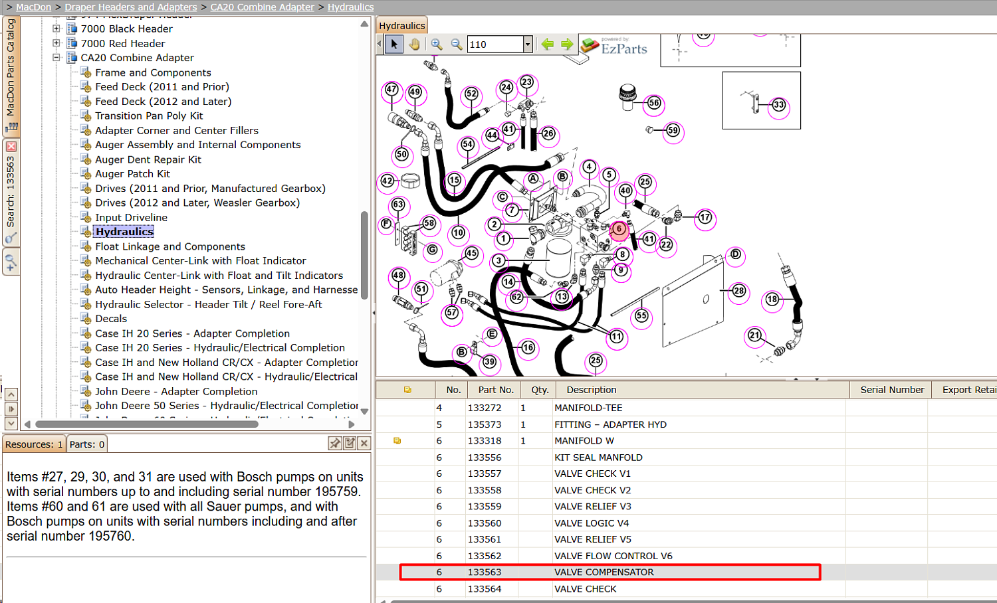Open the Resources: 1 tab

[x=34, y=444]
